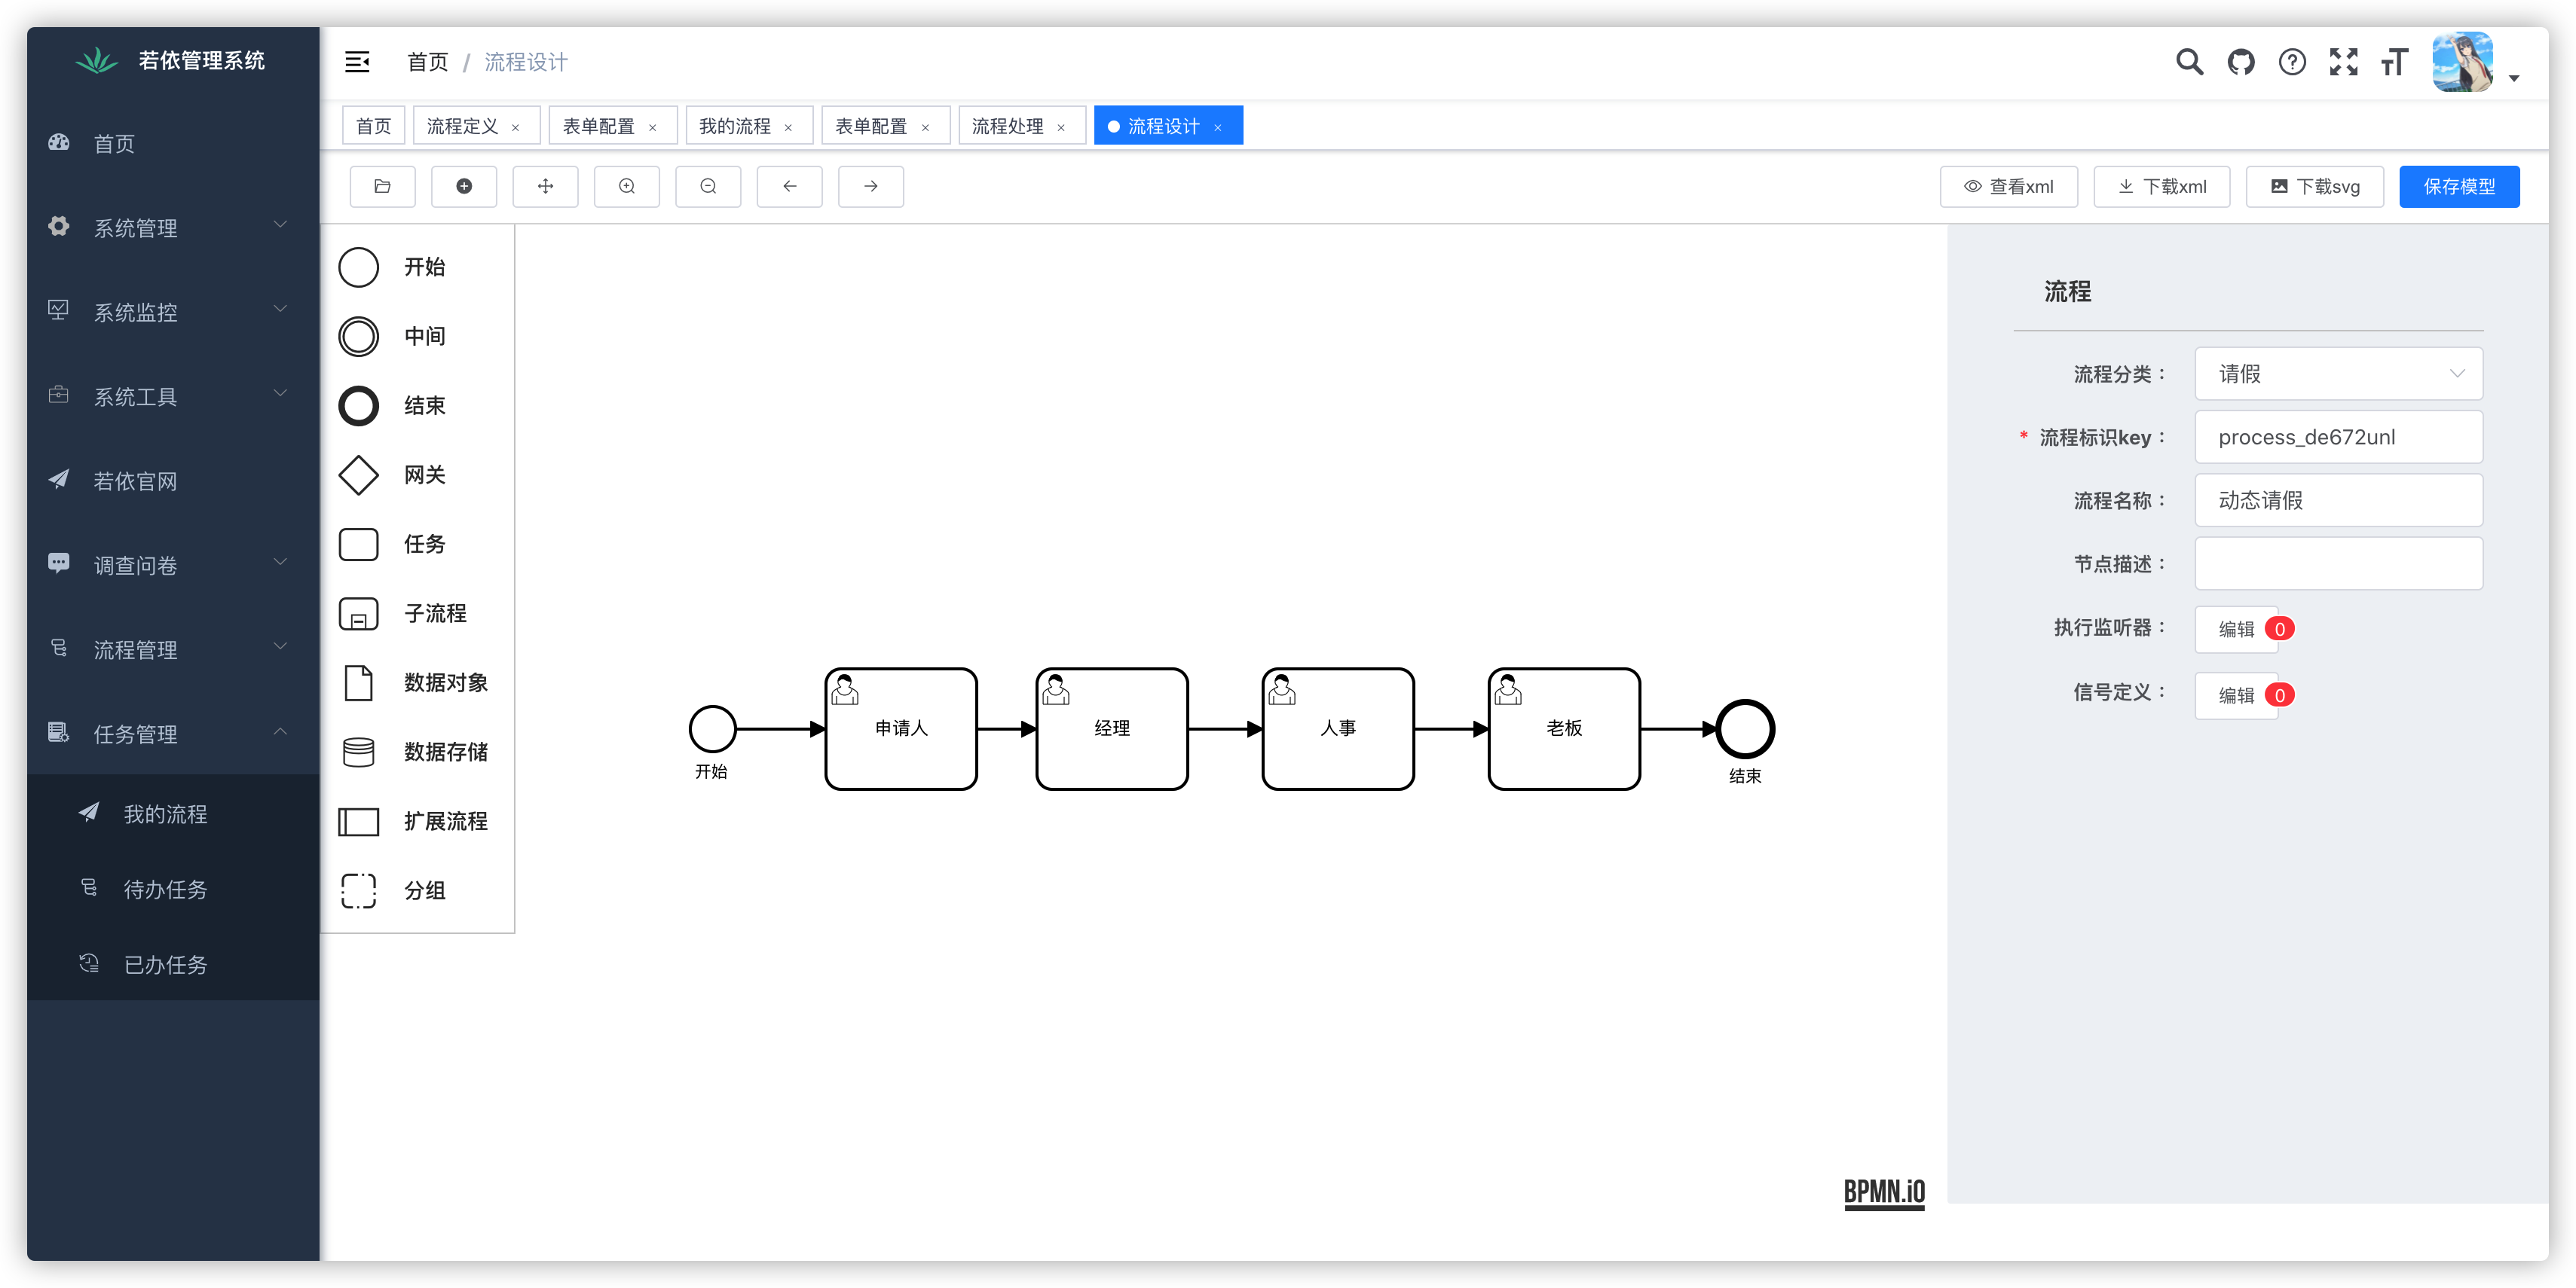Click the 流程名称 input field
2576x1288 pixels.
pyautogui.click(x=2337, y=501)
